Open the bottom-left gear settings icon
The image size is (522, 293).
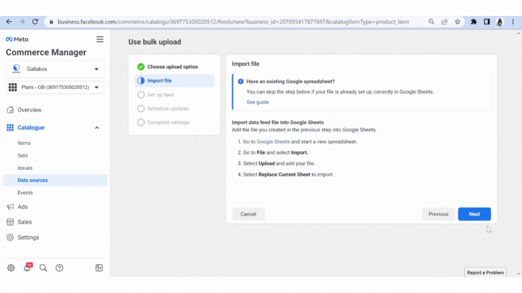(x=11, y=268)
